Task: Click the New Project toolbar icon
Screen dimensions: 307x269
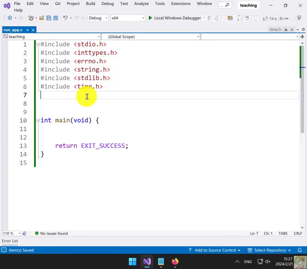Action: point(31,18)
